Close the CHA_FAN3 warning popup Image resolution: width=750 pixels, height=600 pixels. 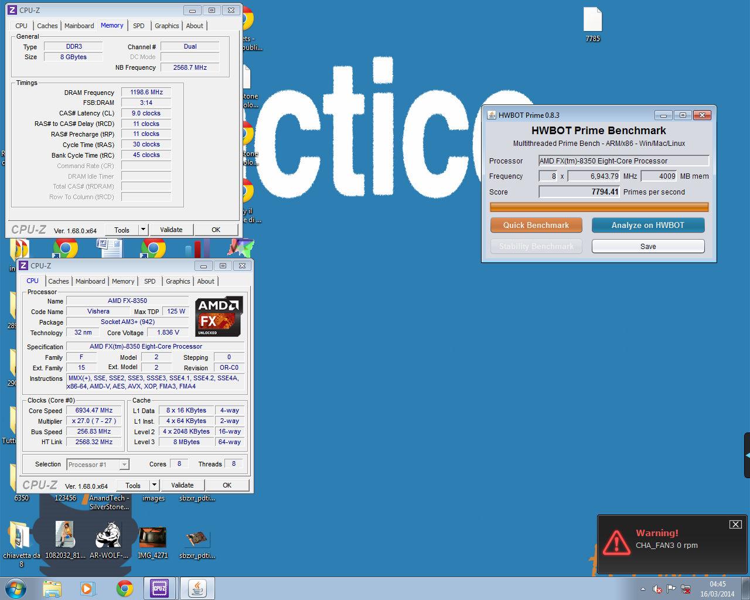pos(735,524)
